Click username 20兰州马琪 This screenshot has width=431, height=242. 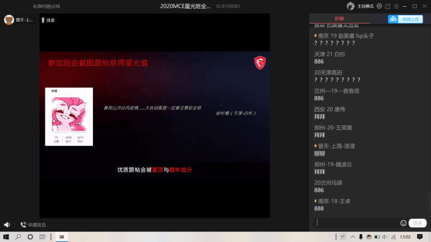[x=328, y=183]
